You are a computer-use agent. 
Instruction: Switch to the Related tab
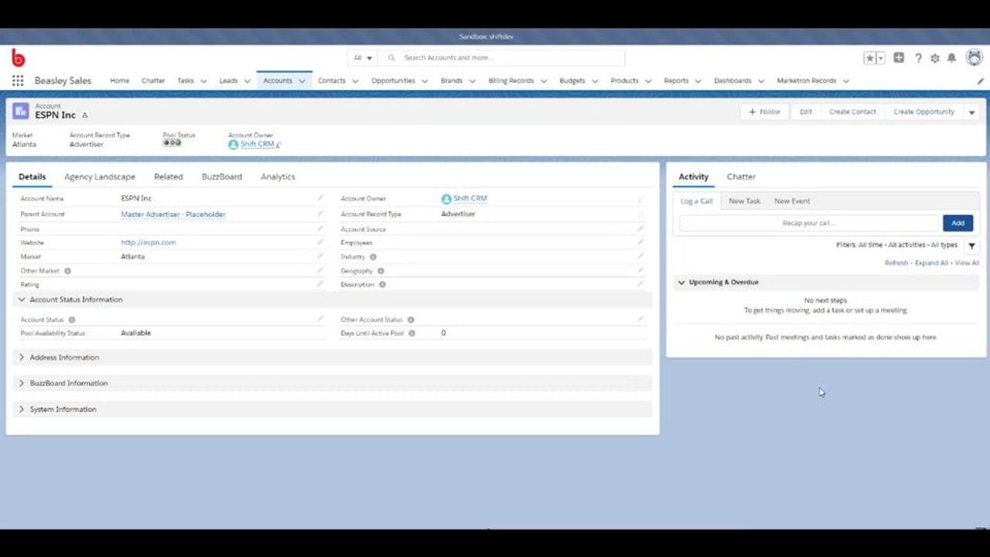[168, 176]
